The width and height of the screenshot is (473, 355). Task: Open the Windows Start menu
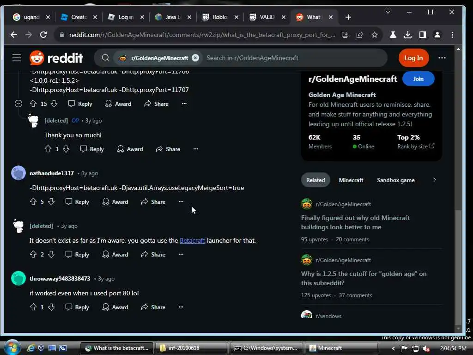(x=12, y=348)
